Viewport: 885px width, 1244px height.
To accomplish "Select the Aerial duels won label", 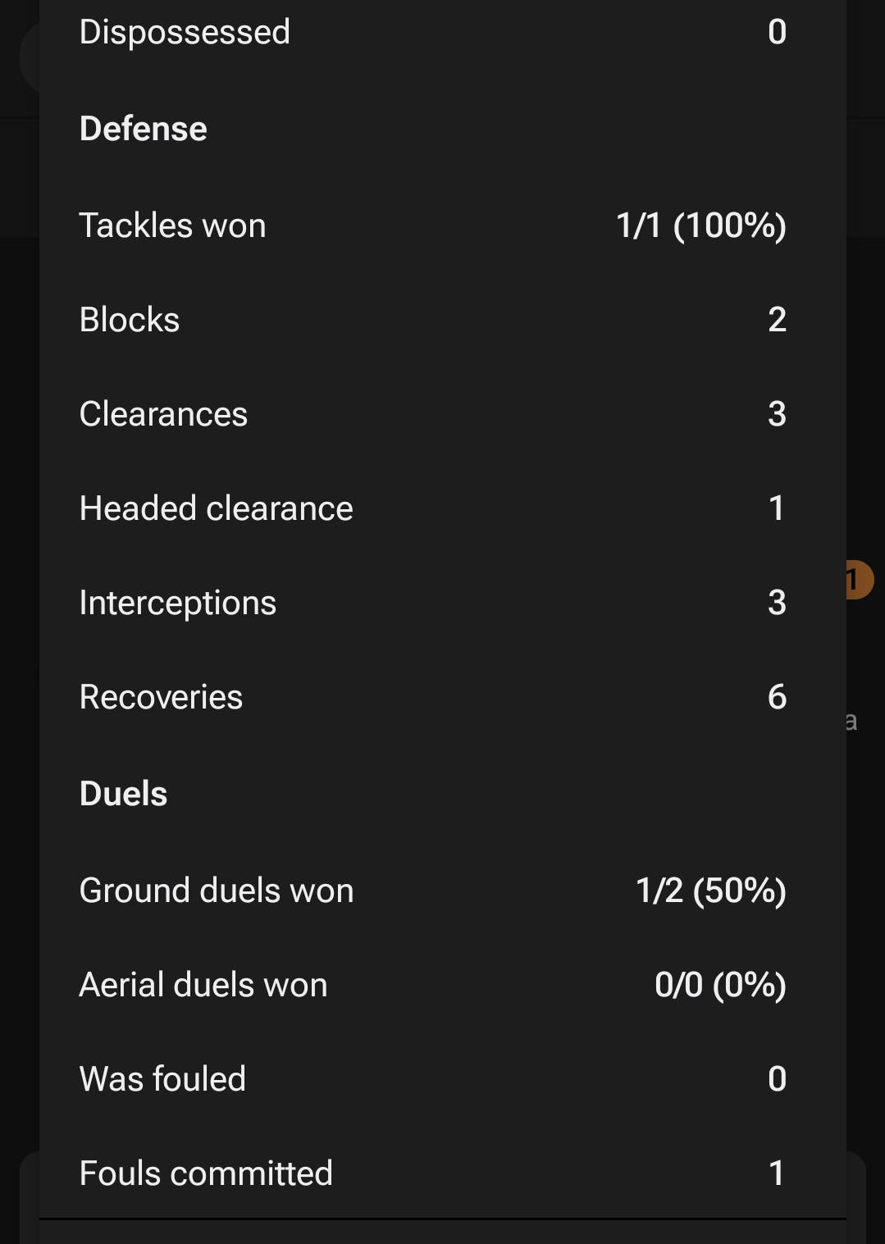I will tap(203, 985).
